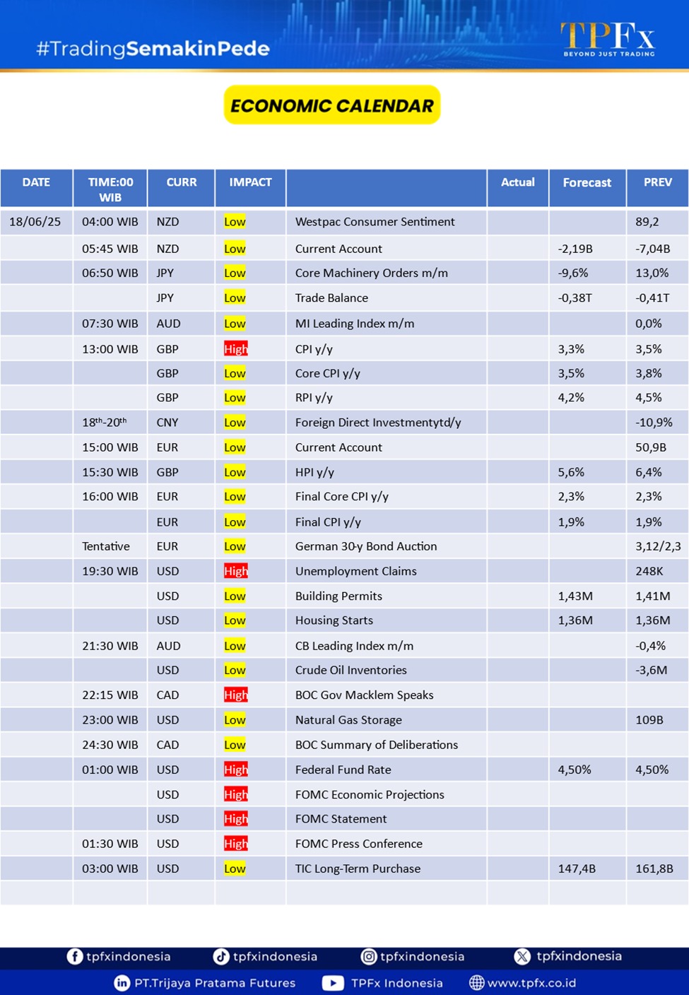Viewport: 689px width, 995px height.
Task: Select the FOMC Press Conference event row
Action: [358, 844]
